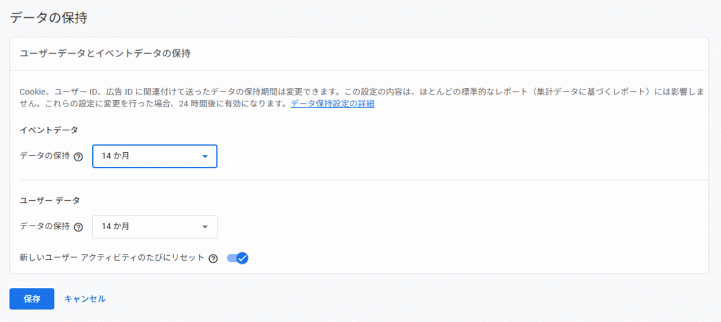The image size is (721, 322).
Task: Select the ユーザー データ section label
Action: point(49,201)
